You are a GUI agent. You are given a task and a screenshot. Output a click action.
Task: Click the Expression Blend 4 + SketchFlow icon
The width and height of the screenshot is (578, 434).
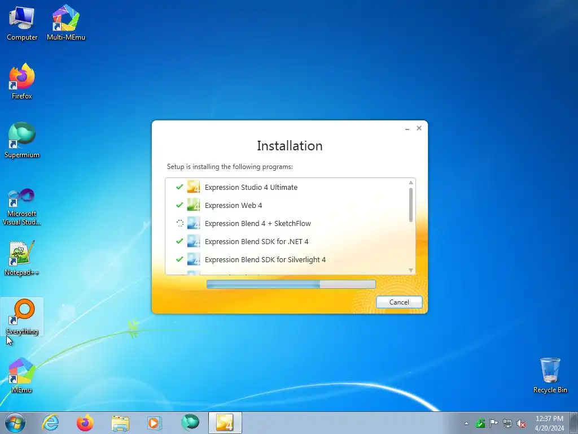point(194,223)
